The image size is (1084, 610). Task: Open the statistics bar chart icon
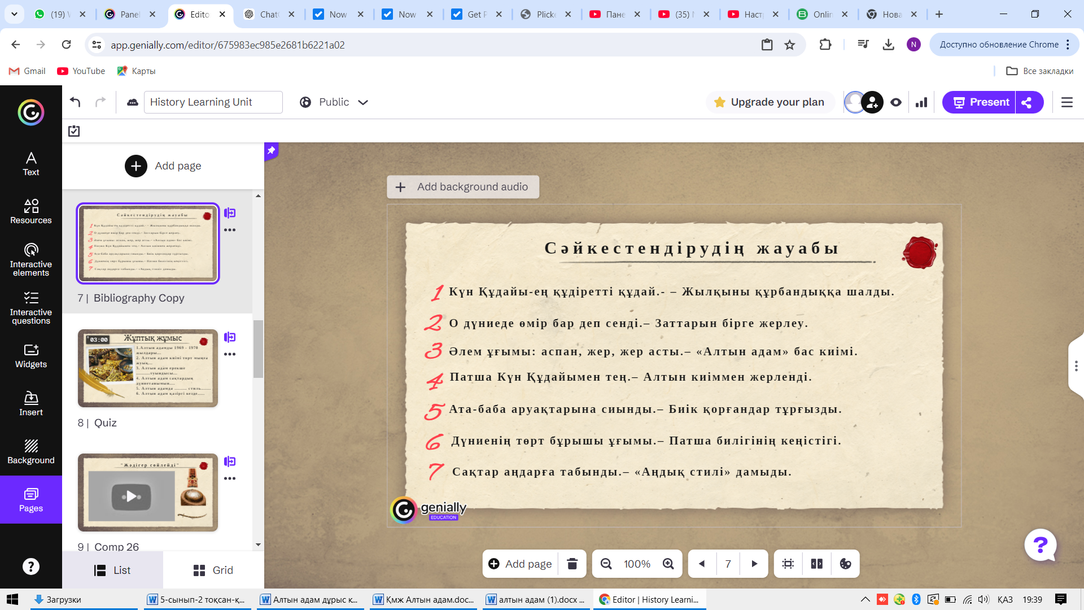[x=921, y=102]
